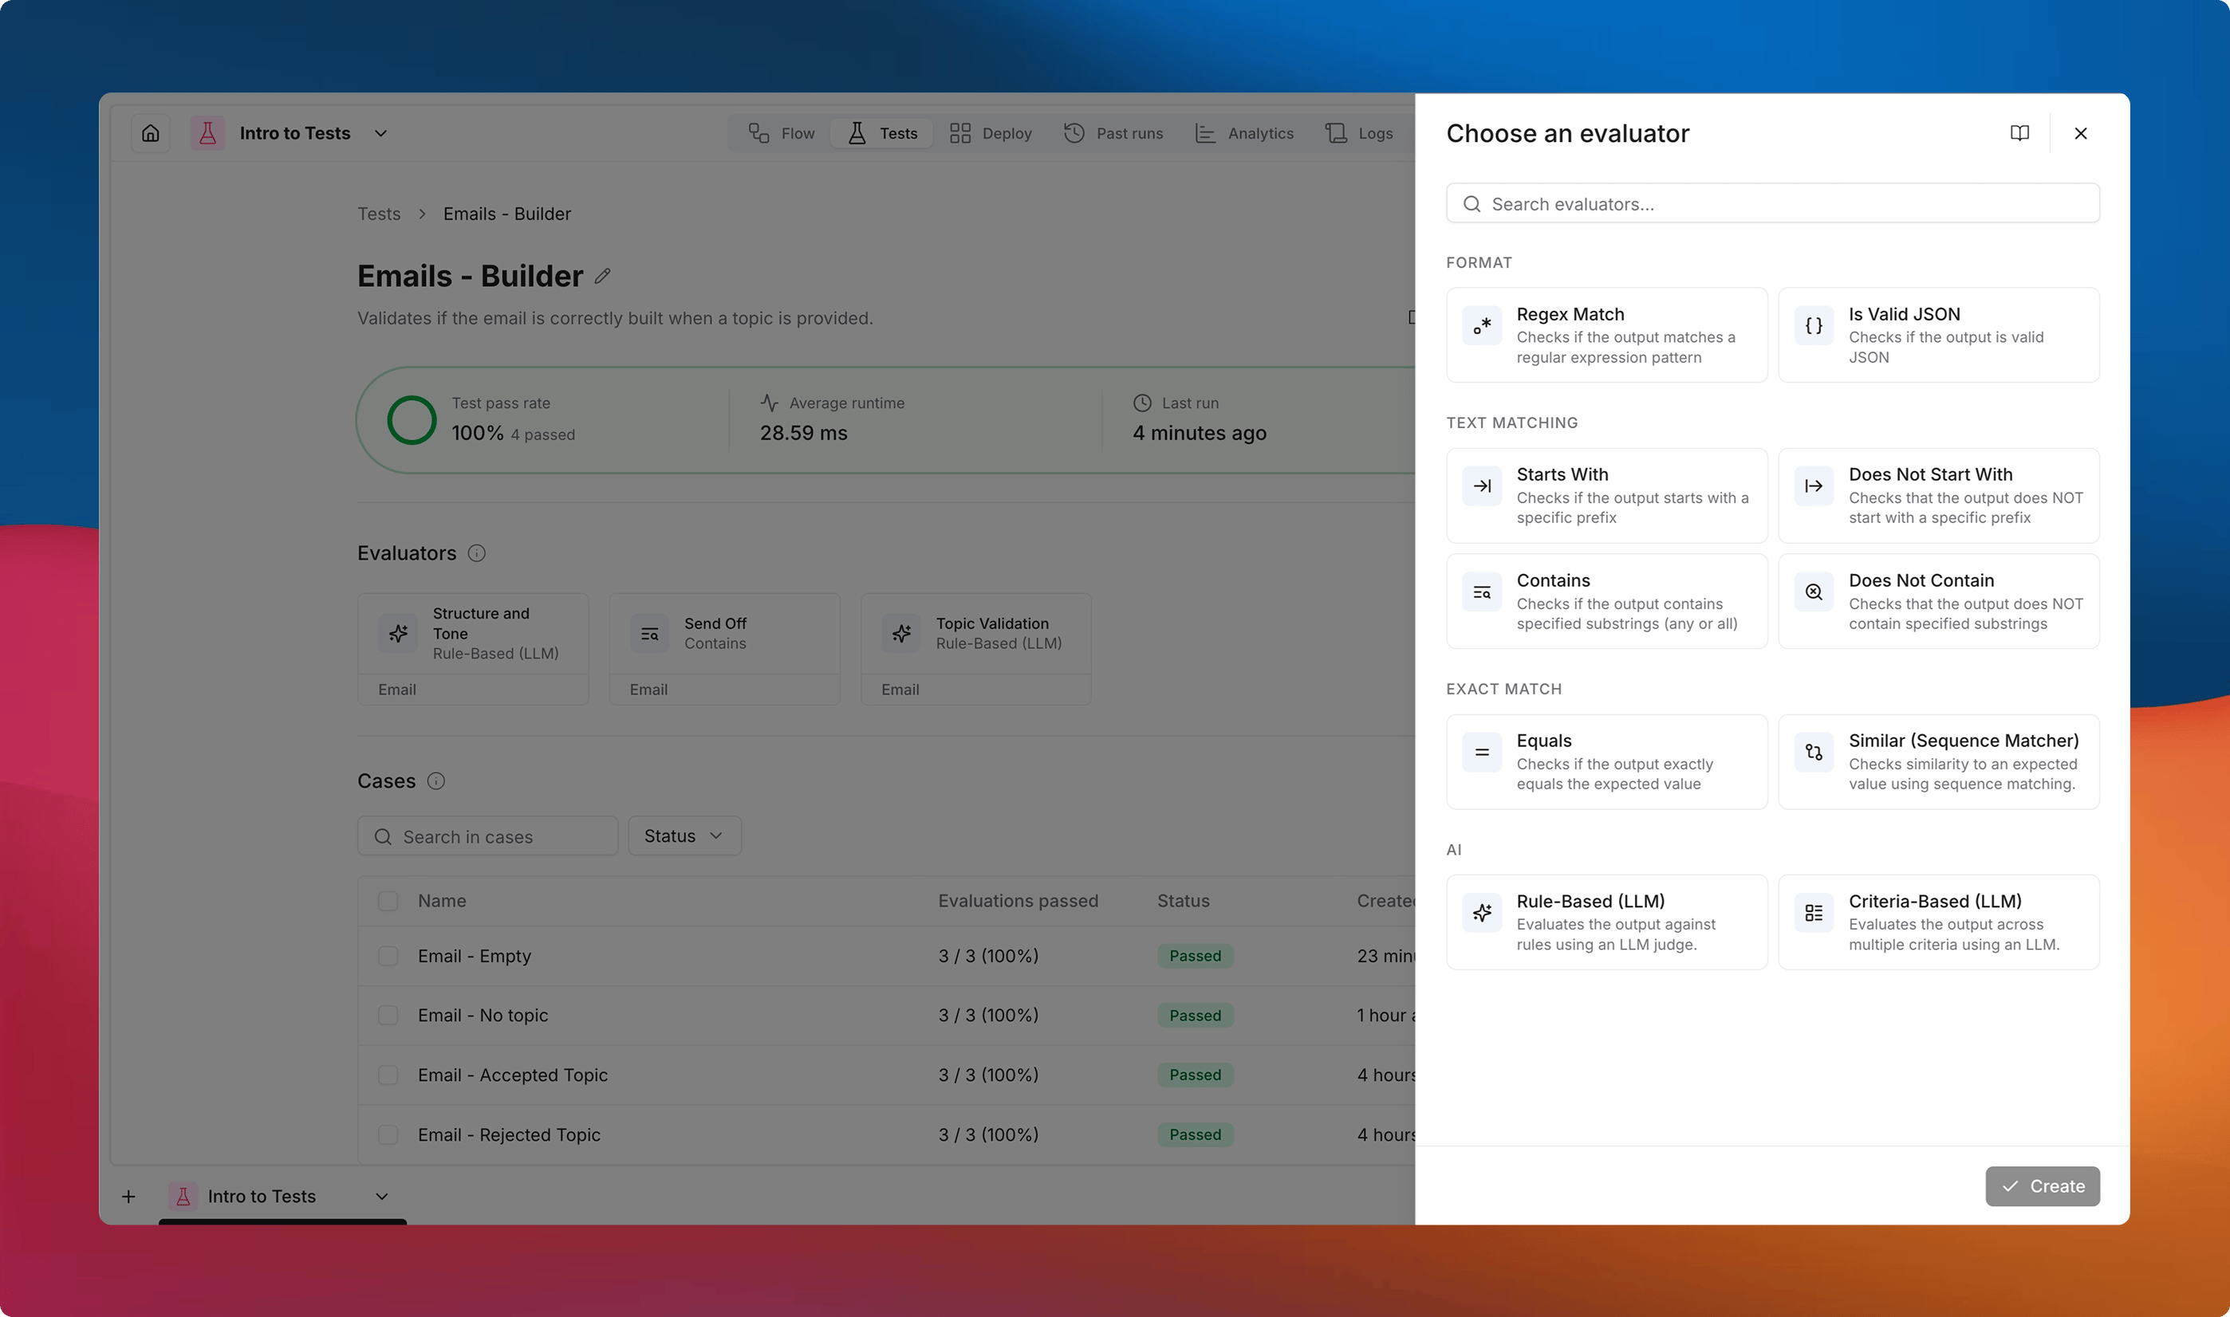2230x1317 pixels.
Task: Click the Create button
Action: point(2043,1186)
